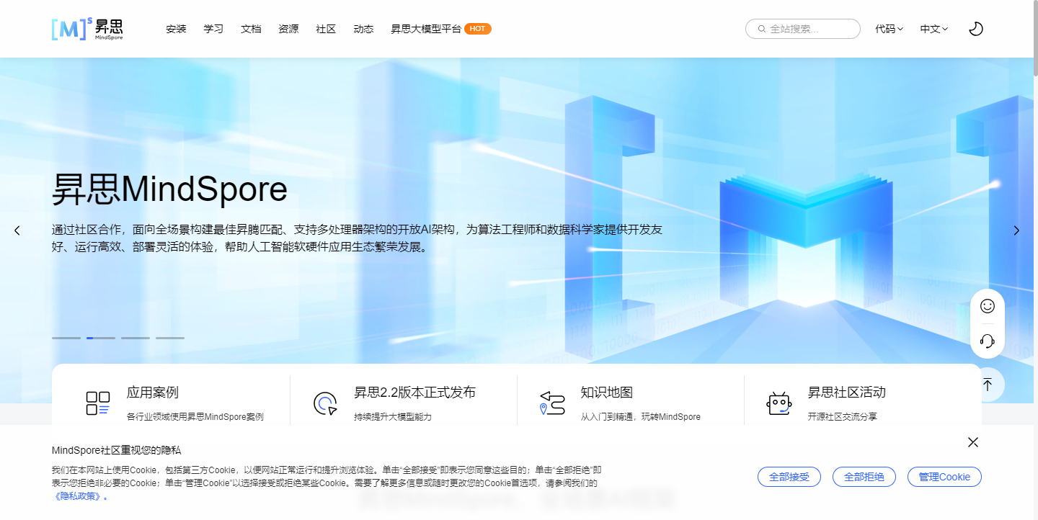Image resolution: width=1038 pixels, height=520 pixels.
Task: Open the headset customer support icon
Action: tap(988, 341)
